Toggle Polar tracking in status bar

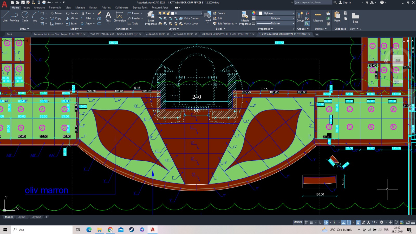tap(326, 222)
